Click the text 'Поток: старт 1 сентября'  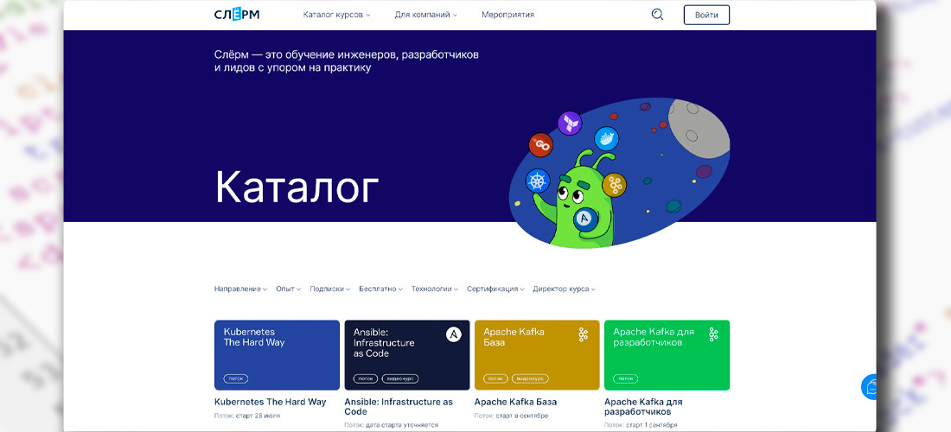pos(641,425)
